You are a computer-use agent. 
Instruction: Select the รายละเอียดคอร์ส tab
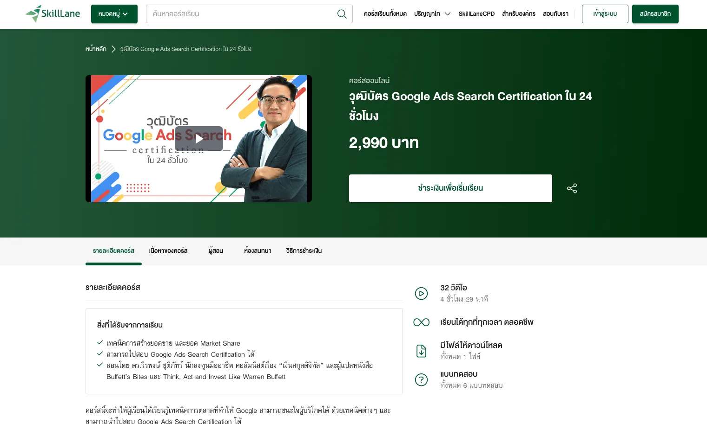[113, 251]
